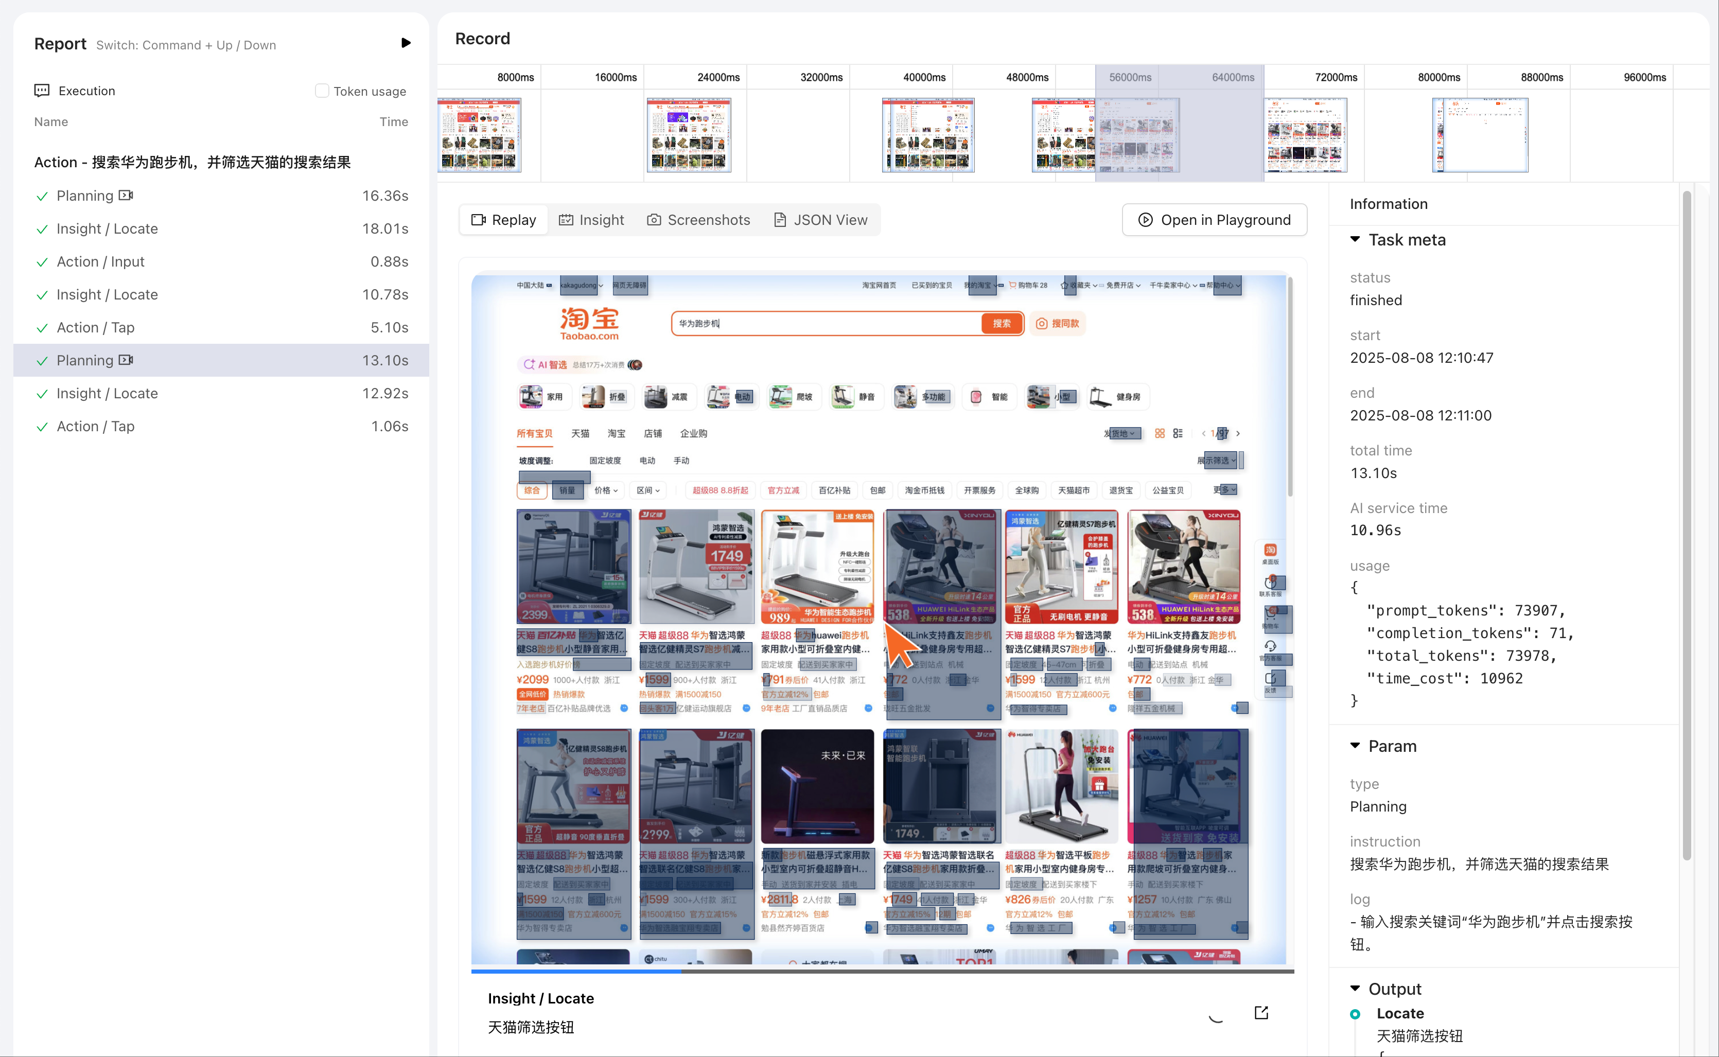The image size is (1719, 1057).
Task: Open the timeline thumbnail near 24000ms
Action: (x=689, y=135)
